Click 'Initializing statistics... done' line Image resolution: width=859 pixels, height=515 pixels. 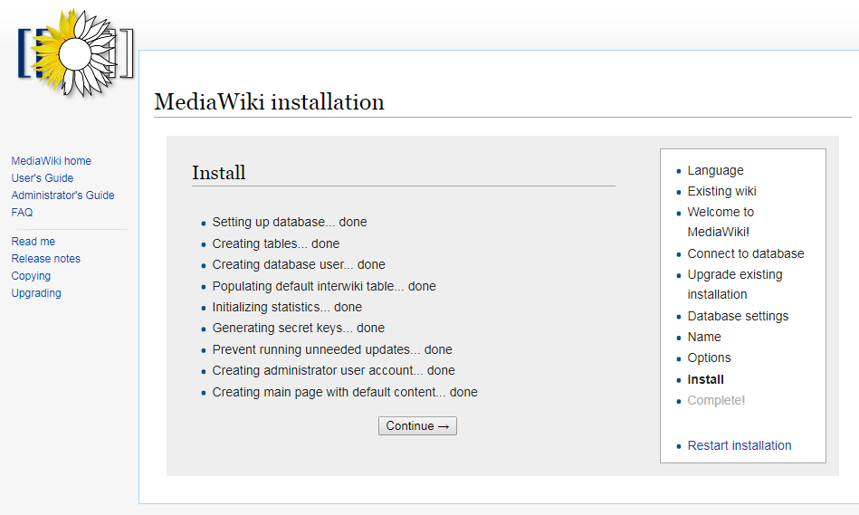tap(287, 308)
